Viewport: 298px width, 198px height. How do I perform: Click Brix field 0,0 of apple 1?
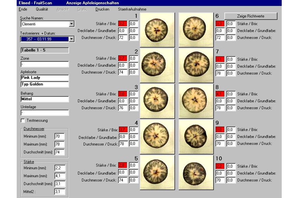(133, 24)
